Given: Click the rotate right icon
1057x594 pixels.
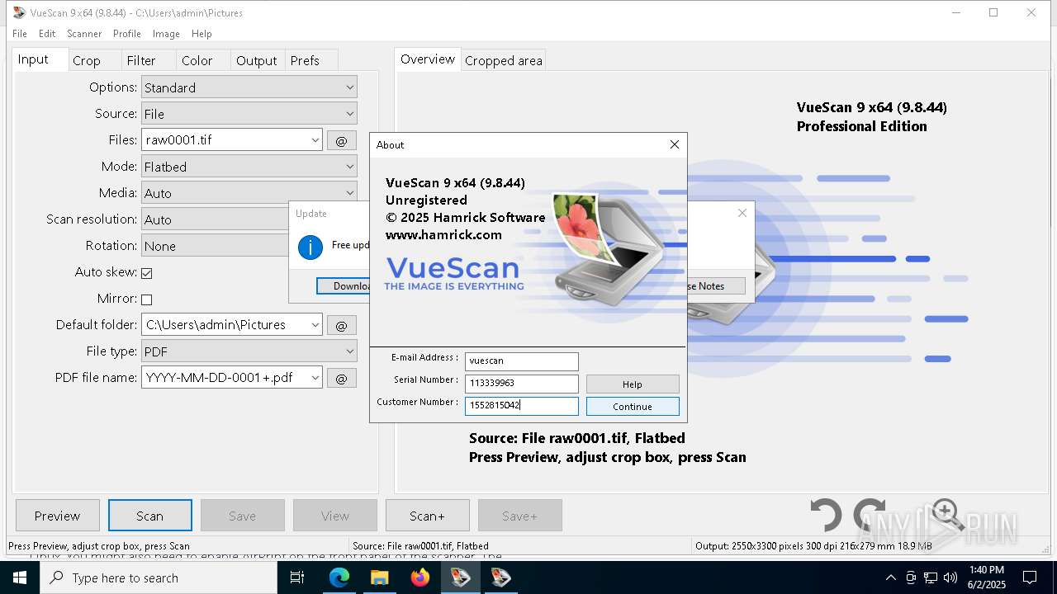Looking at the screenshot, I should 869,516.
